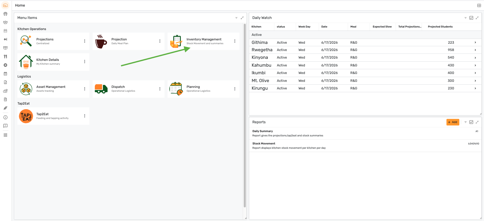
Task: Click the Add report button
Action: [453, 122]
